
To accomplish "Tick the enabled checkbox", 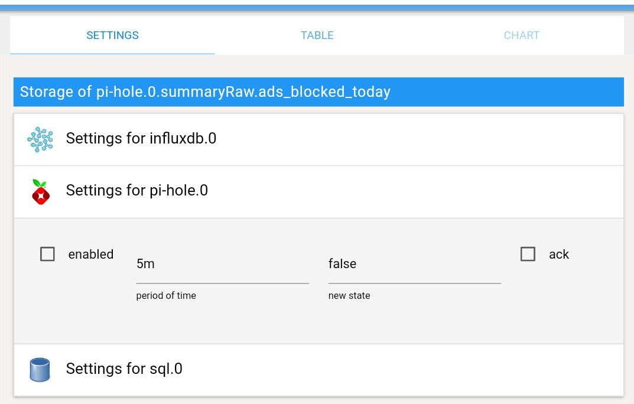I will pos(47,254).
